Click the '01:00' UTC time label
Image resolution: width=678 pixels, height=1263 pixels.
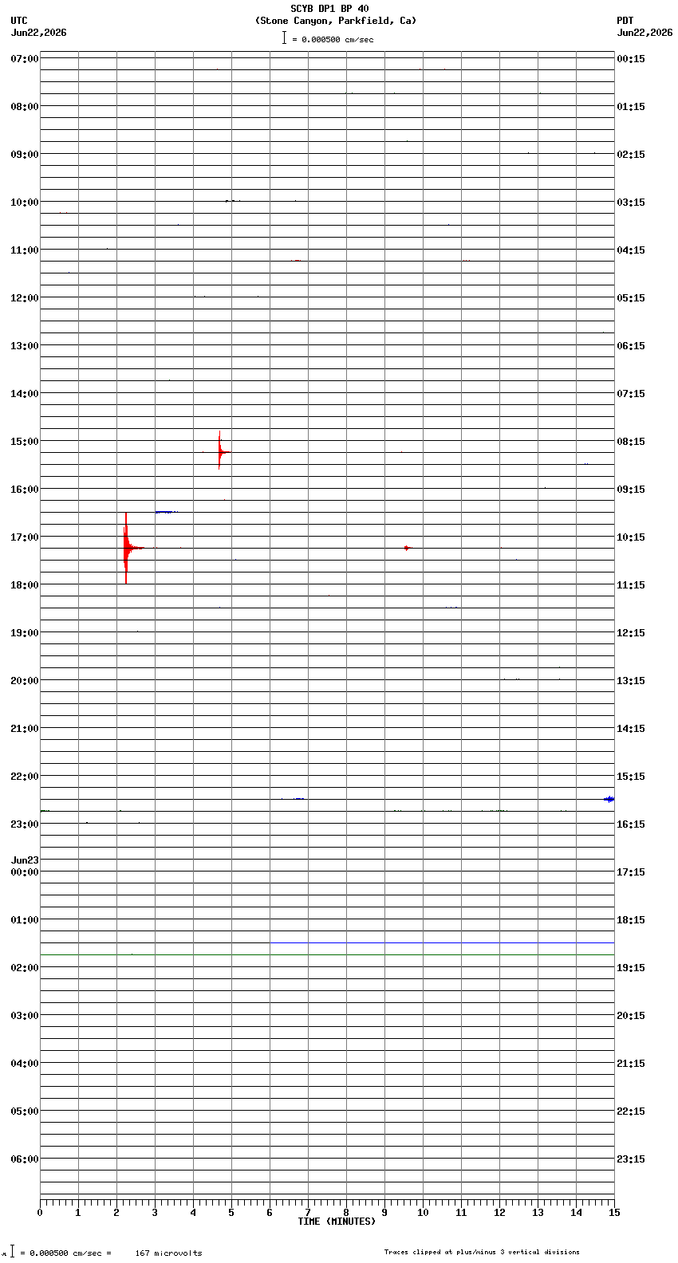click(25, 920)
